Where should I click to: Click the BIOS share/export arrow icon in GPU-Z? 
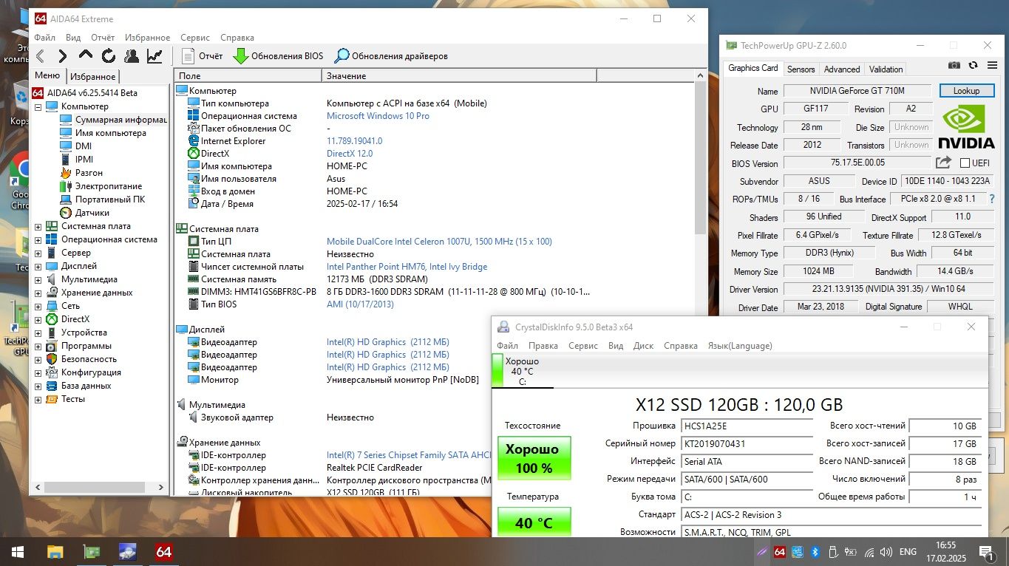[x=943, y=163]
